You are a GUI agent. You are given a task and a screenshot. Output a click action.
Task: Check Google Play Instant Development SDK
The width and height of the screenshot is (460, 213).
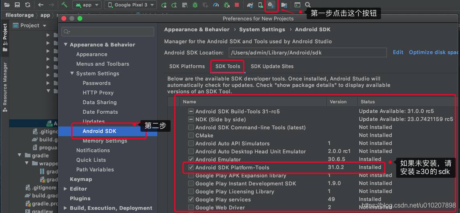pyautogui.click(x=191, y=183)
